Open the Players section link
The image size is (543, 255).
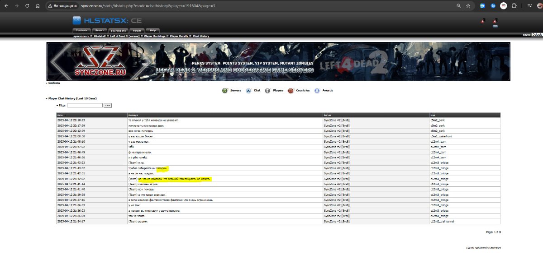[278, 91]
